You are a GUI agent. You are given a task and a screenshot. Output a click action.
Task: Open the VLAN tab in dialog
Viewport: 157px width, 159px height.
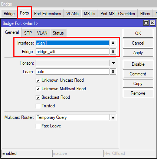pos(42,33)
